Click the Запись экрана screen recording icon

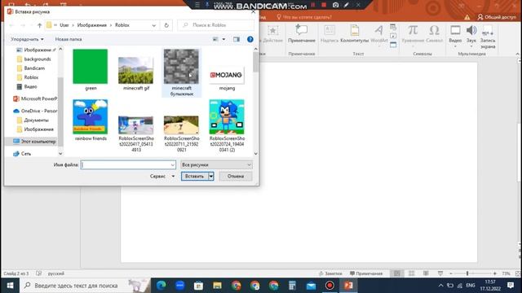click(488, 37)
